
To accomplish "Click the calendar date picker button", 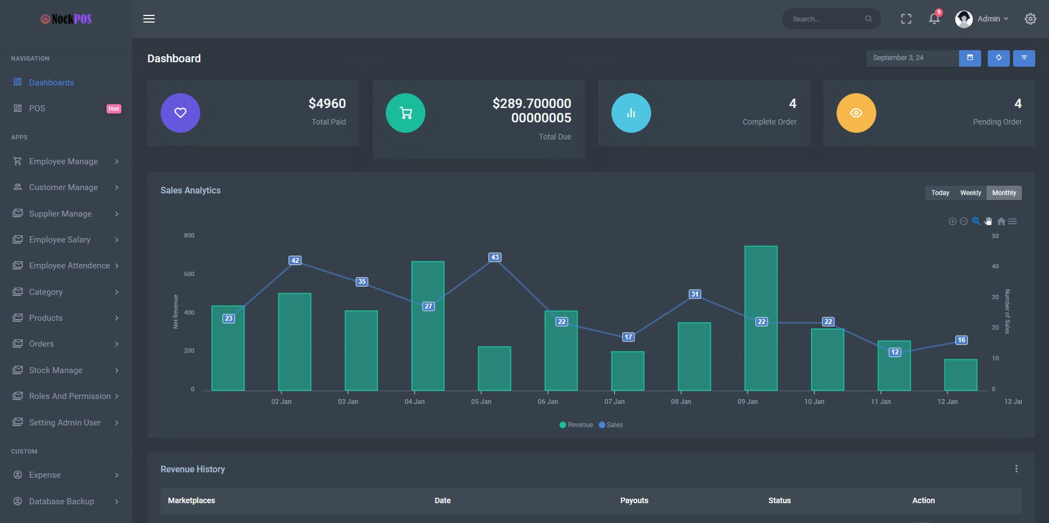I will pos(970,58).
